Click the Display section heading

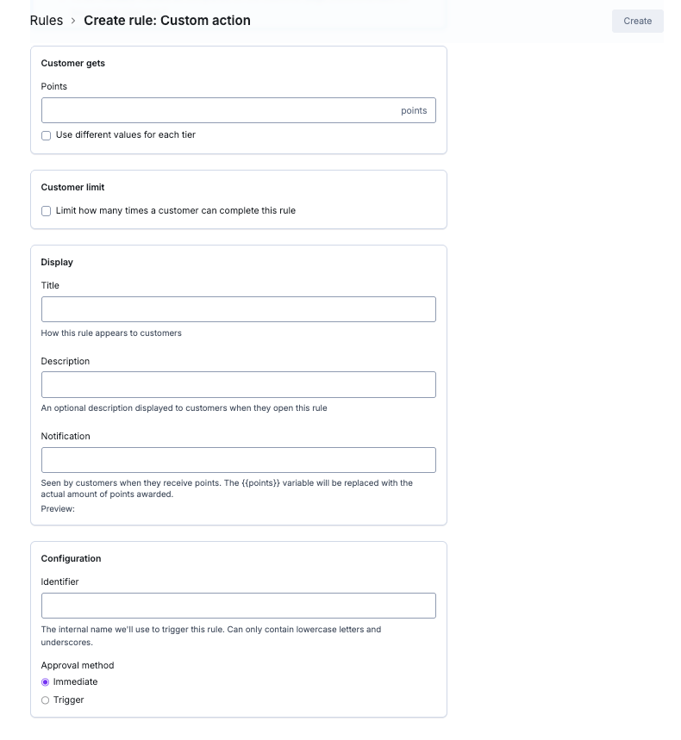point(57,263)
